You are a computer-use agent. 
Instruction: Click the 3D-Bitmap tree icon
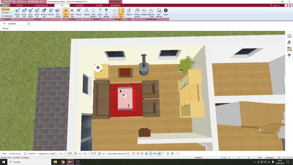106,13
